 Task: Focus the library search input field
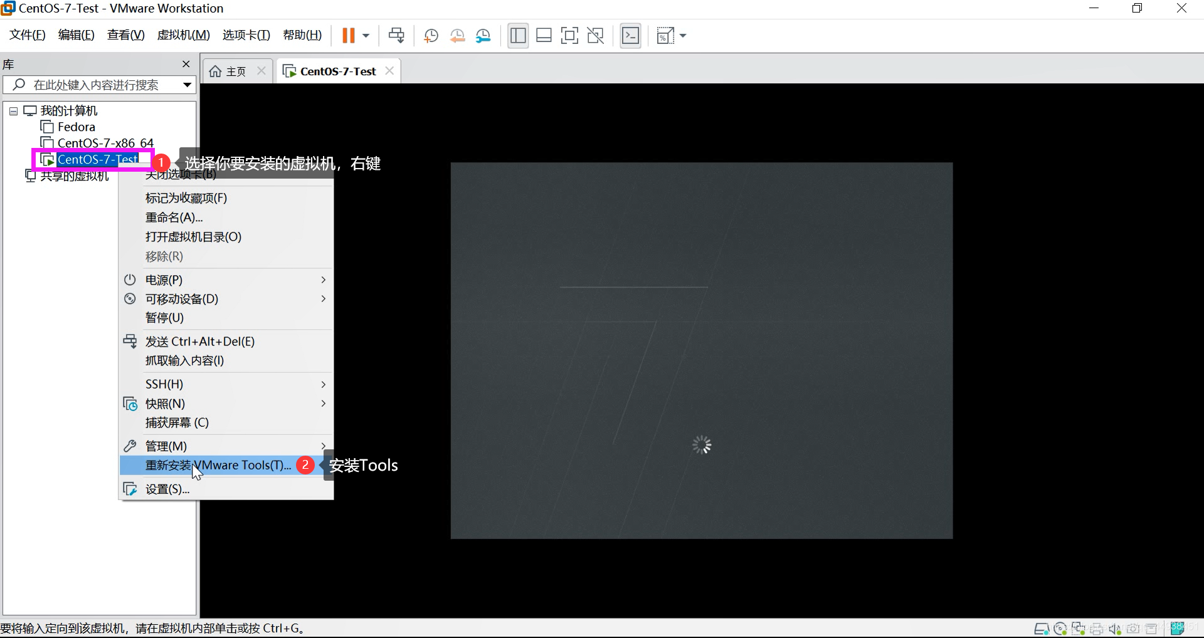point(95,85)
